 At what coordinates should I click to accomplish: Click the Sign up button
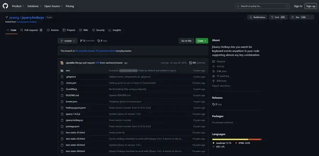tap(310, 6)
